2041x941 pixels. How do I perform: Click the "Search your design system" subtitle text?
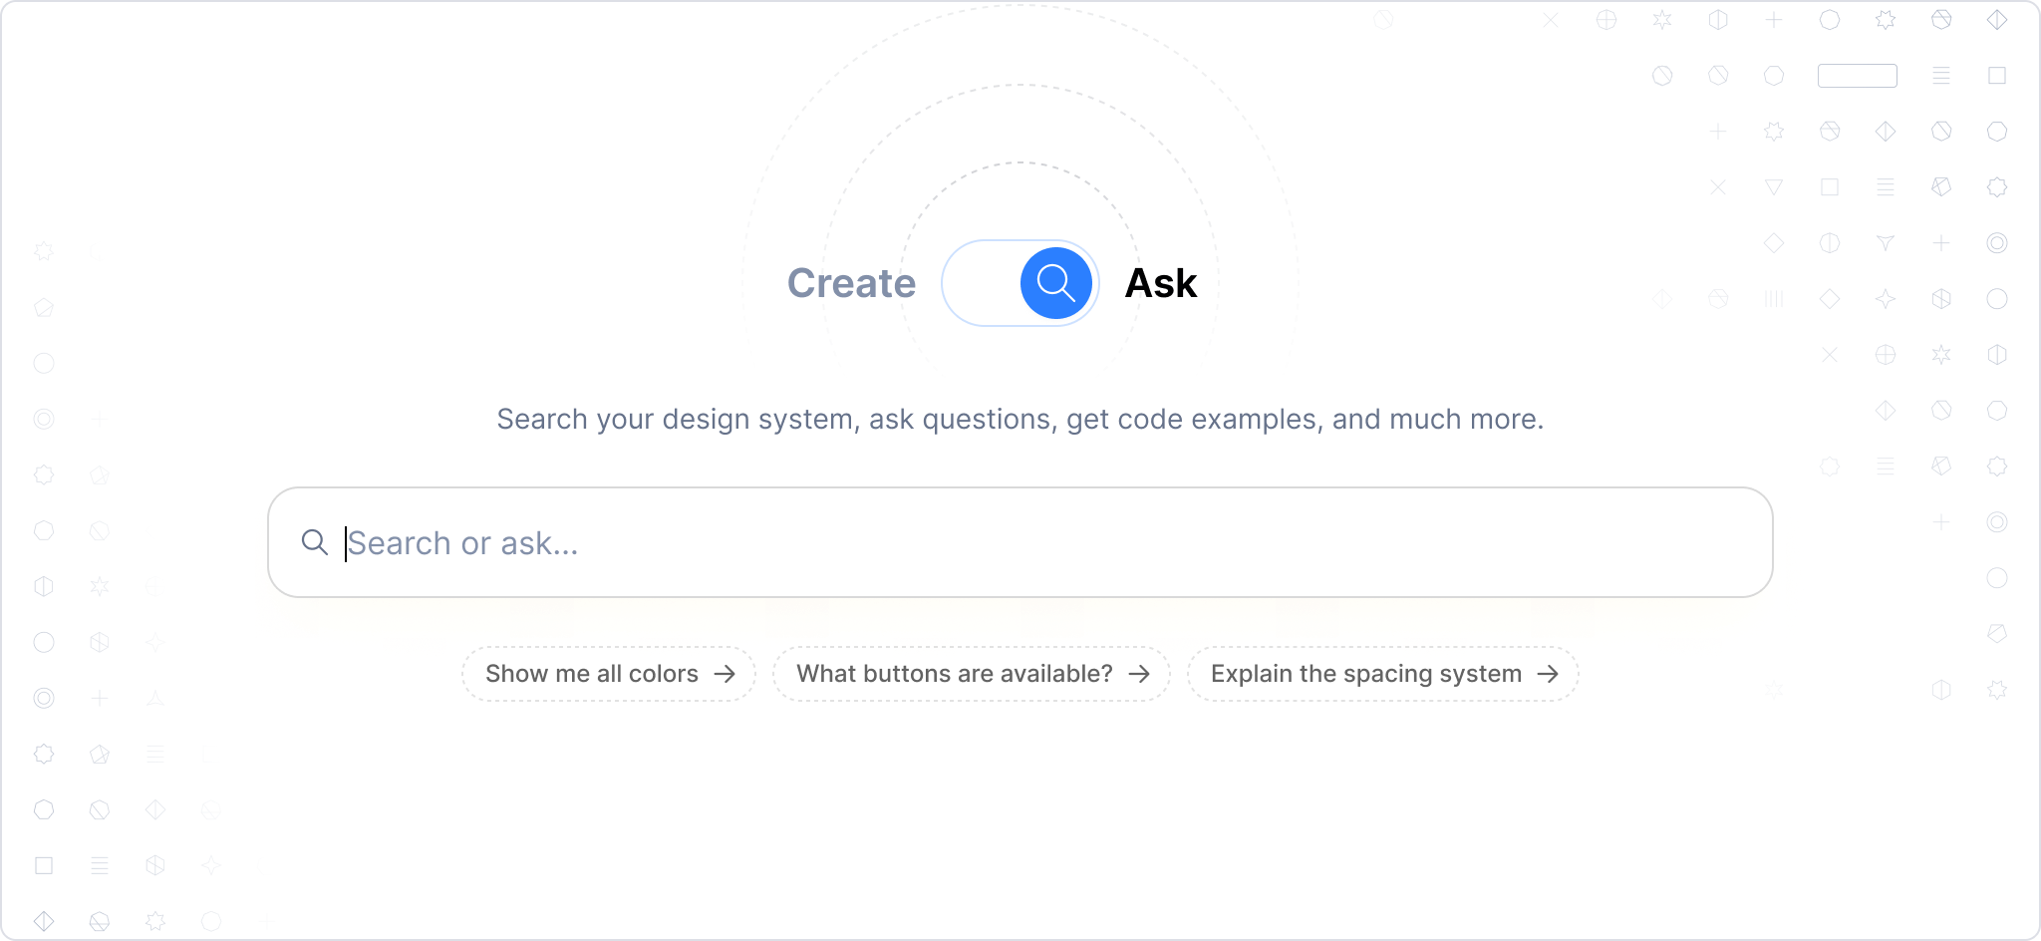1020,419
